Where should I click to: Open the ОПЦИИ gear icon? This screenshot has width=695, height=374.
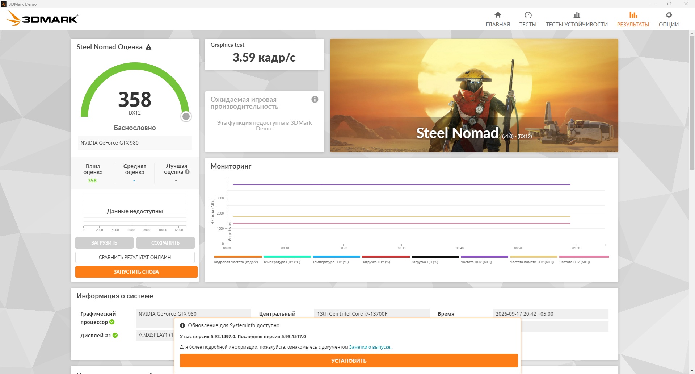click(x=669, y=15)
